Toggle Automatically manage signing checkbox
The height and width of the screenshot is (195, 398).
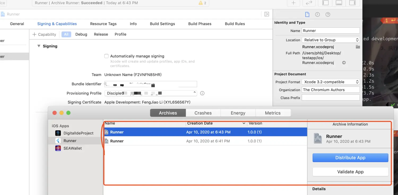106,56
